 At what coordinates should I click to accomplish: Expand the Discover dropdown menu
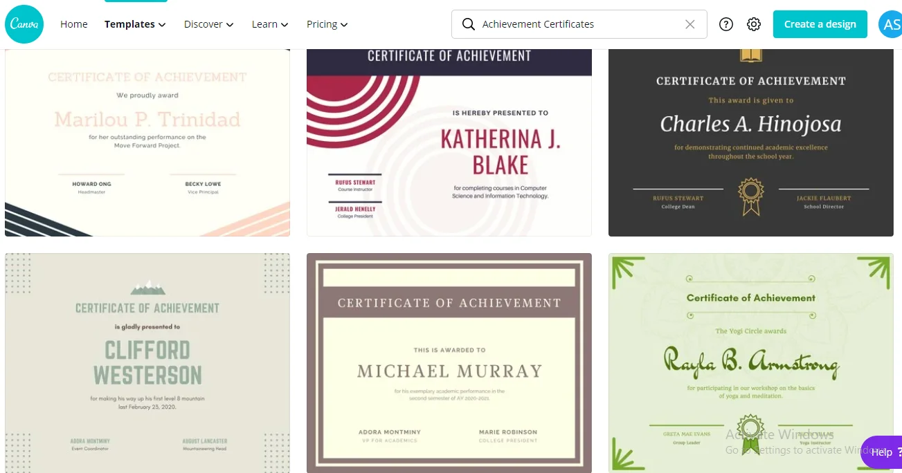click(208, 24)
